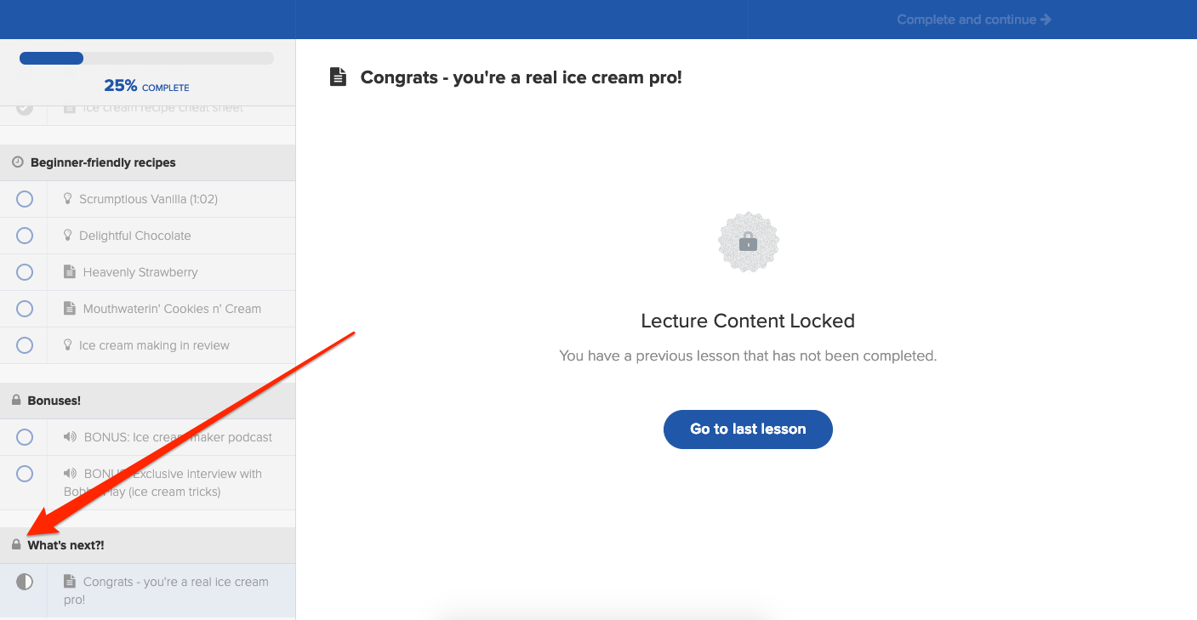Click lightbulb icon next to Scrumptious Vanilla
Viewport: 1197px width, 620px height.
click(68, 199)
